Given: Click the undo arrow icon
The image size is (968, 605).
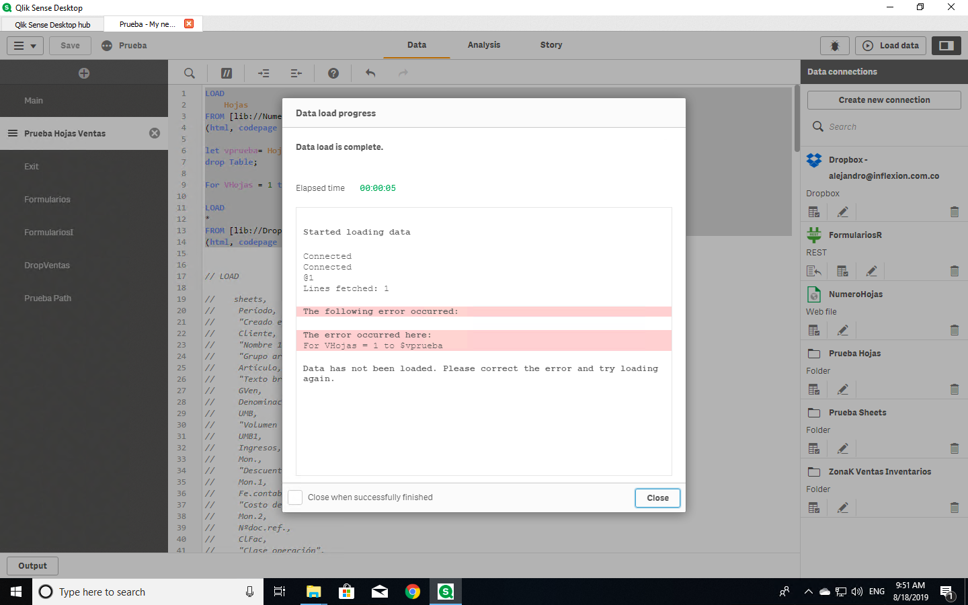Looking at the screenshot, I should click(x=370, y=73).
